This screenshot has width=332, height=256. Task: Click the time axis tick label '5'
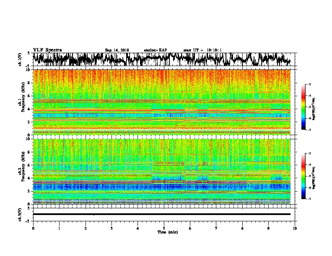pyautogui.click(x=164, y=228)
